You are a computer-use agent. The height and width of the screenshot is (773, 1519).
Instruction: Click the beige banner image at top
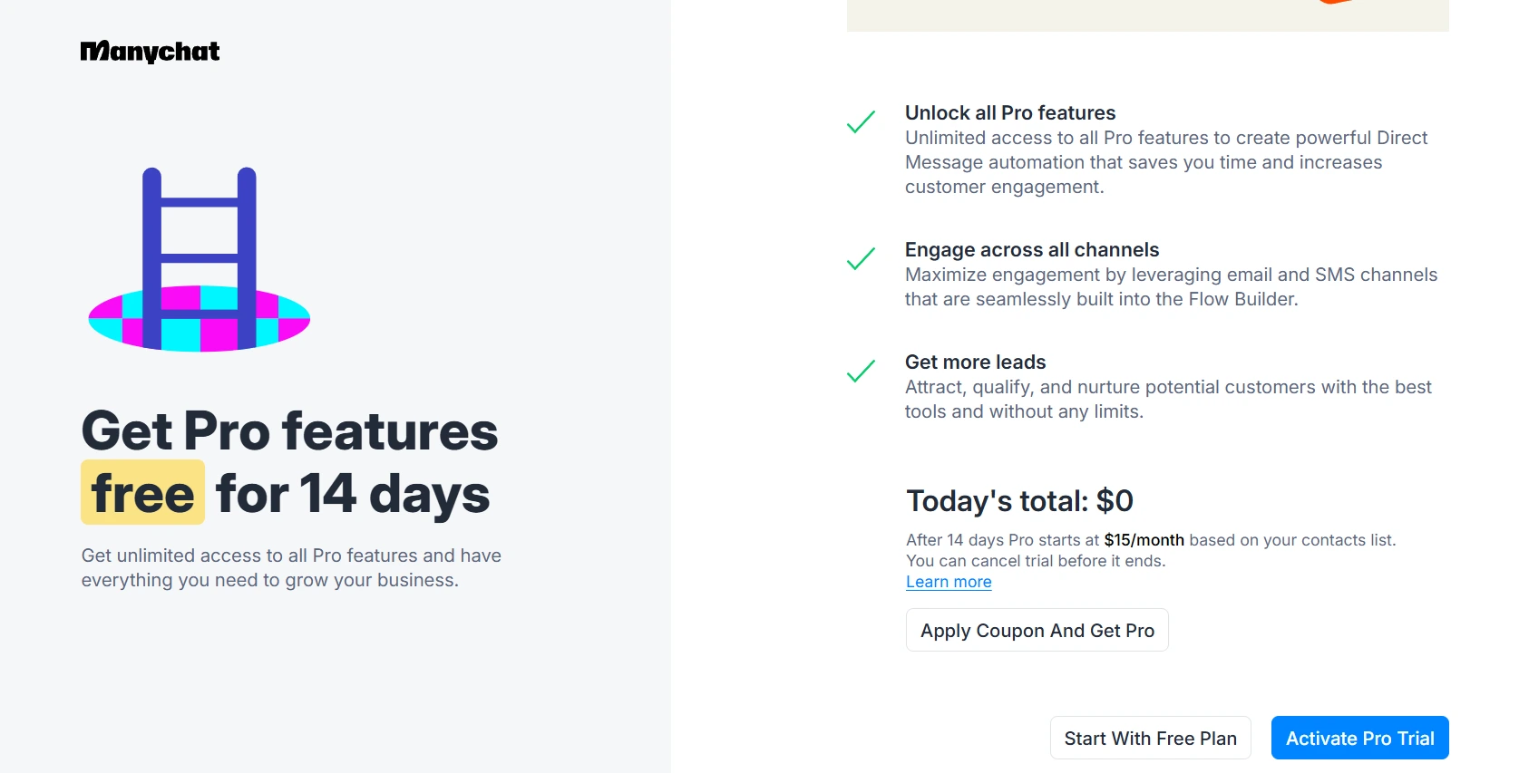point(1147,15)
